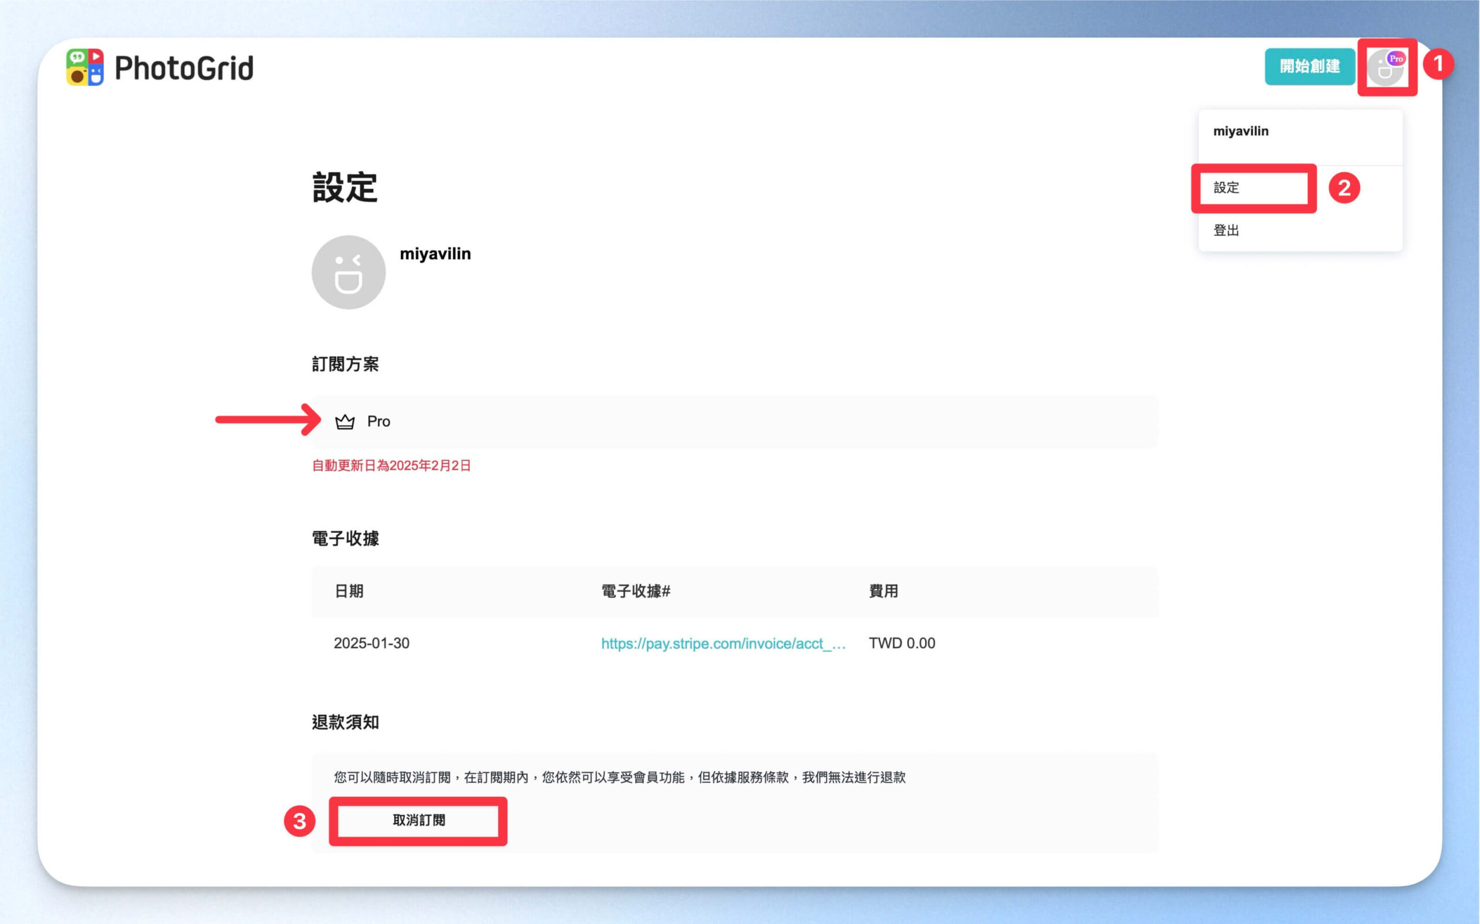Click the TWD 0.00 fee amount

coord(902,643)
